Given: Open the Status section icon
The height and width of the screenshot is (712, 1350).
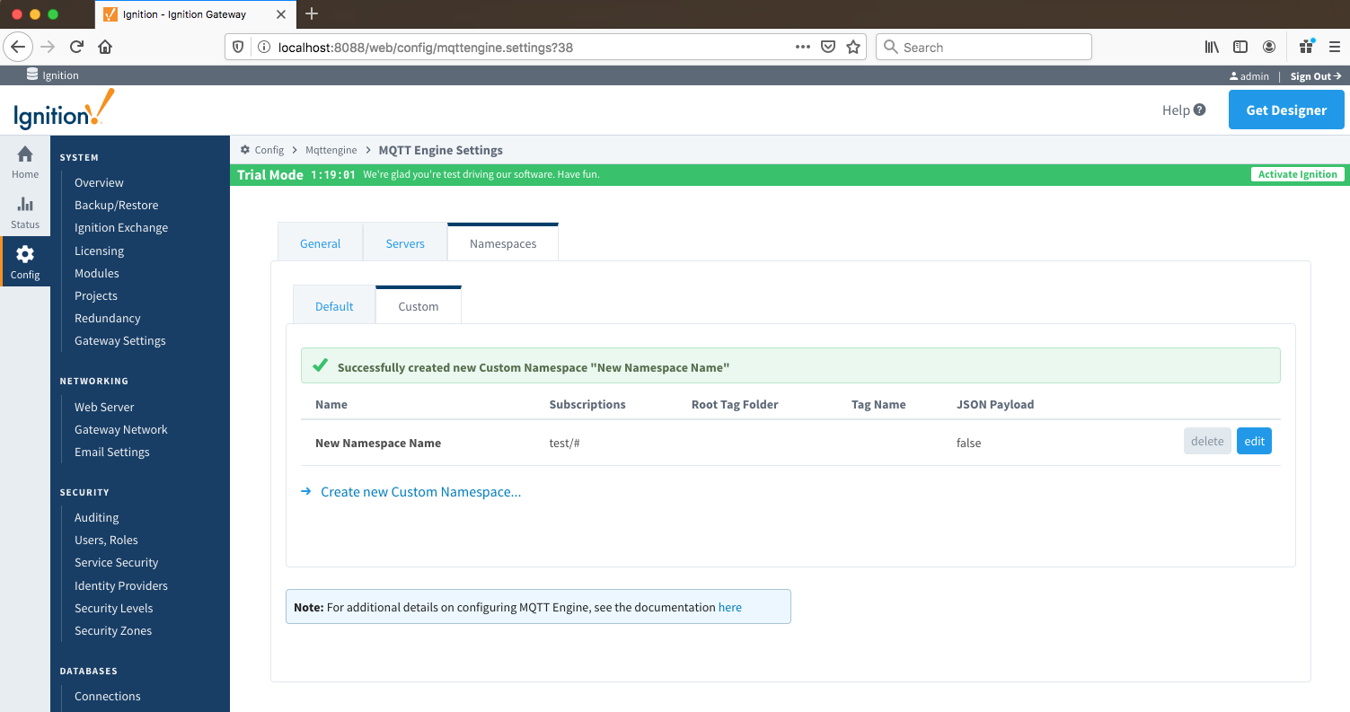Looking at the screenshot, I should point(25,205).
